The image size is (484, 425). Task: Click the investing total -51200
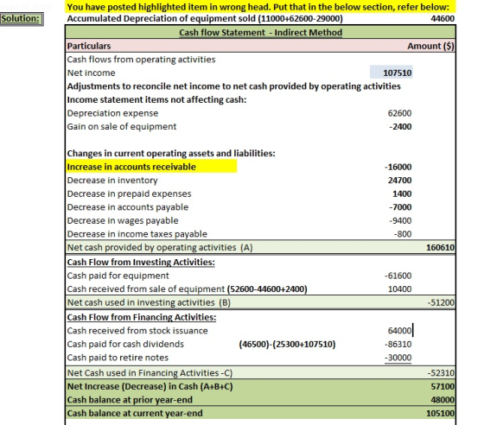[441, 303]
